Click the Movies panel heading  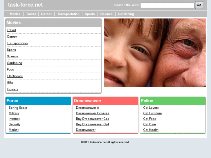pyautogui.click(x=53, y=23)
